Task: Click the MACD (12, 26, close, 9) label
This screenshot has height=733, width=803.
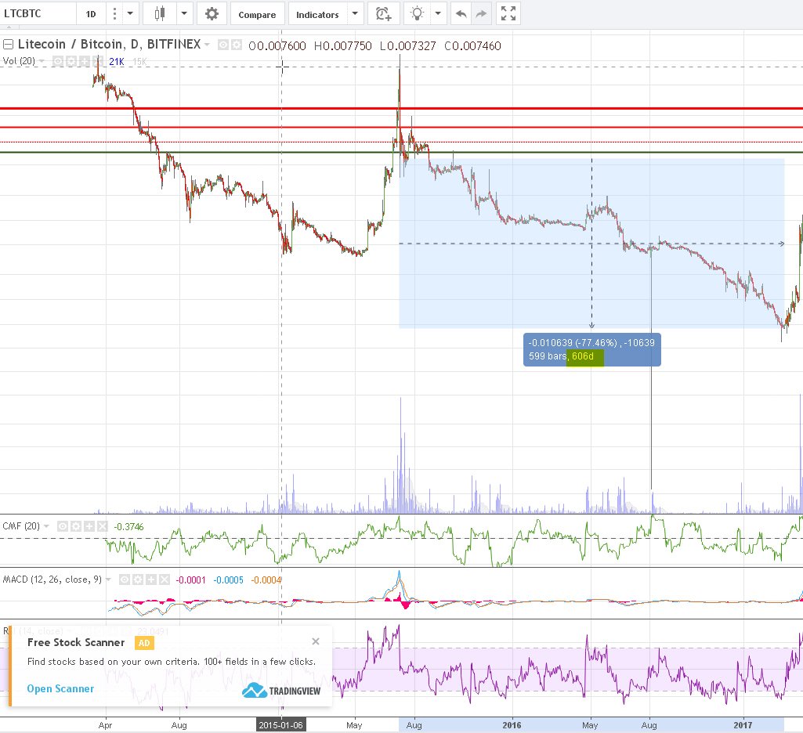Action: (x=52, y=580)
